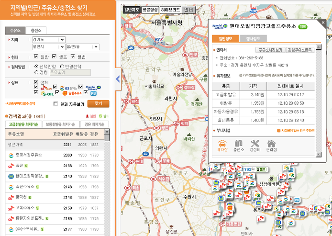Switch map to 항공영상 view

[x=150, y=10]
